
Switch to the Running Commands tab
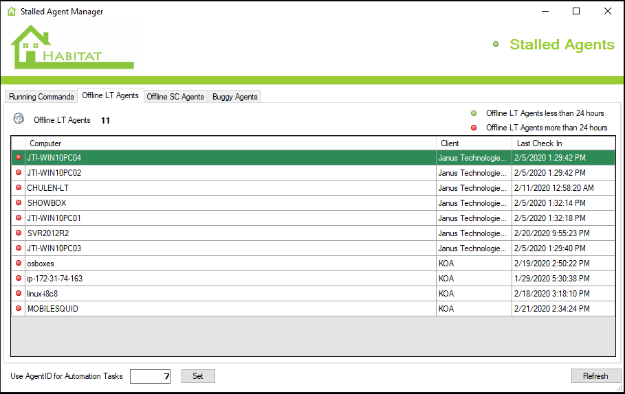pyautogui.click(x=41, y=97)
